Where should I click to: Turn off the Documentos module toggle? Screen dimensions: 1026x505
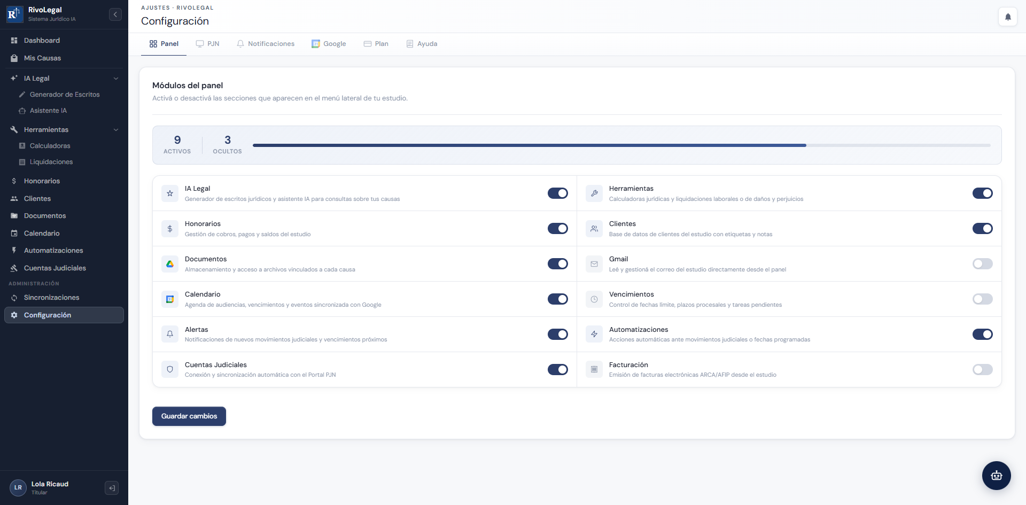(558, 264)
